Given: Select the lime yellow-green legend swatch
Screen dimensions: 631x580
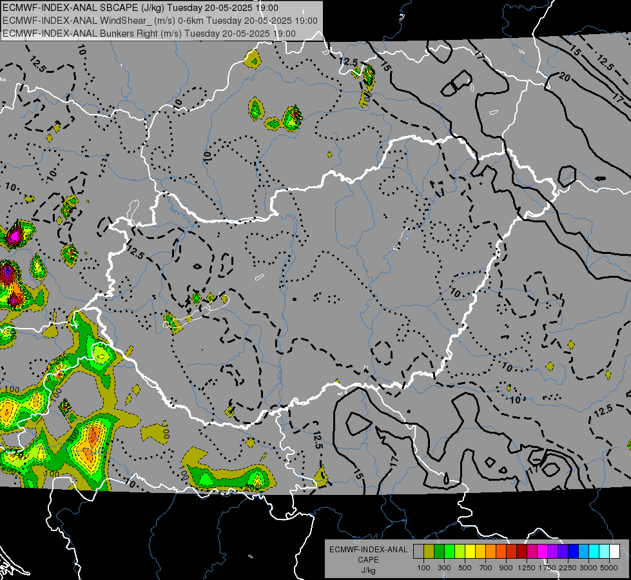Looking at the screenshot, I should 460,552.
